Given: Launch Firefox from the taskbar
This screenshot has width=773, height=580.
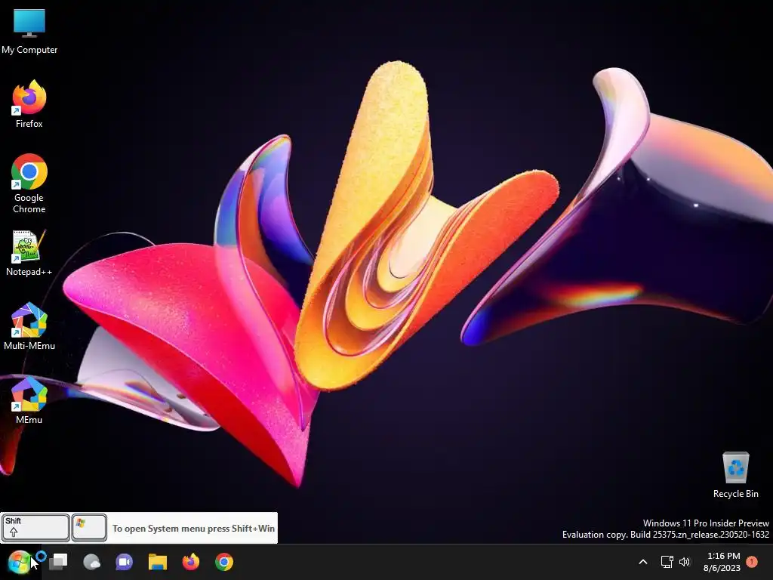Looking at the screenshot, I should coord(191,562).
